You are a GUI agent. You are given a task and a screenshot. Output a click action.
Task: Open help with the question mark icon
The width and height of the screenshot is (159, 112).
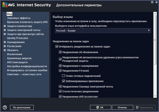tap(5, 108)
